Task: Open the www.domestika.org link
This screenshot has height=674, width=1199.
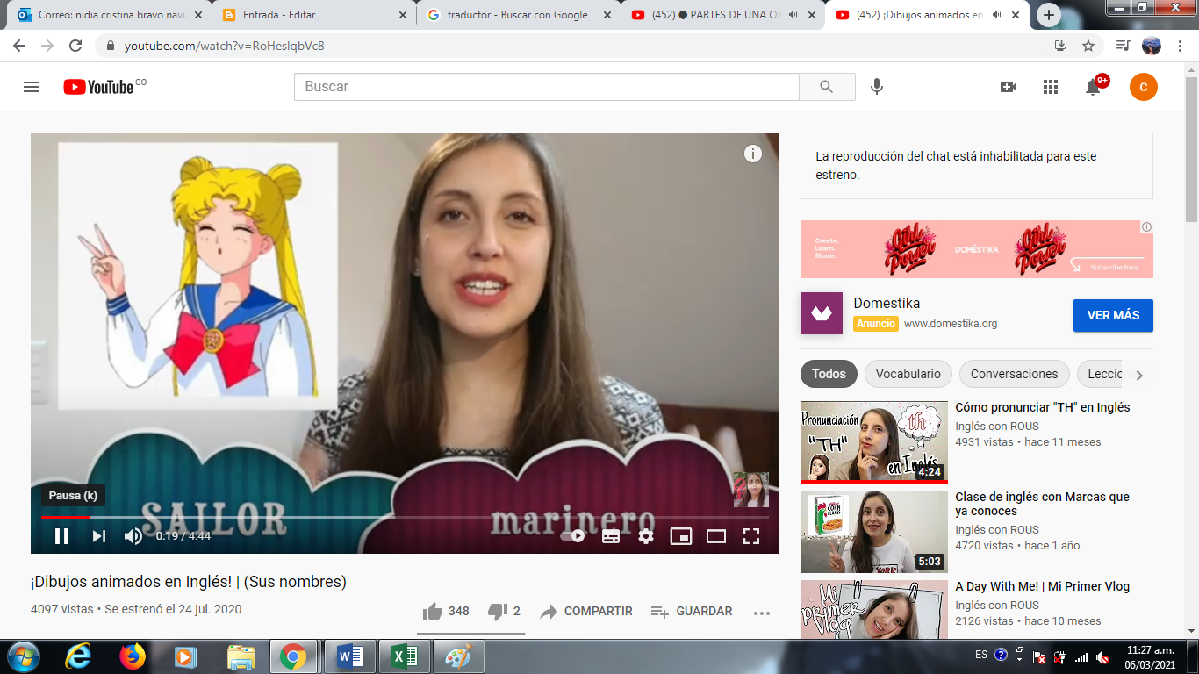Action: [x=951, y=324]
